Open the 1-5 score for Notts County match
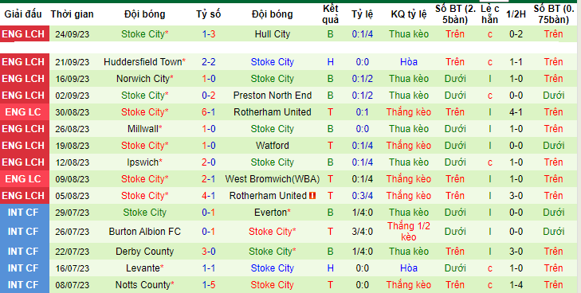 tap(209, 285)
